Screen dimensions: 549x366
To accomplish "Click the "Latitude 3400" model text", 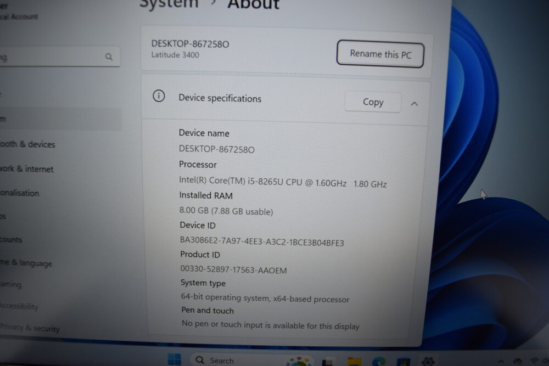I will tap(175, 55).
